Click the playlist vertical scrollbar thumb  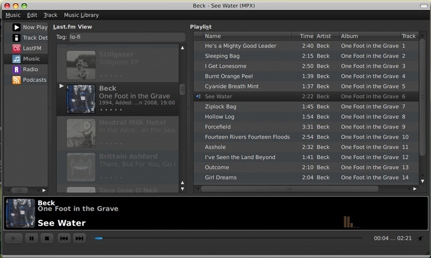pos(422,97)
